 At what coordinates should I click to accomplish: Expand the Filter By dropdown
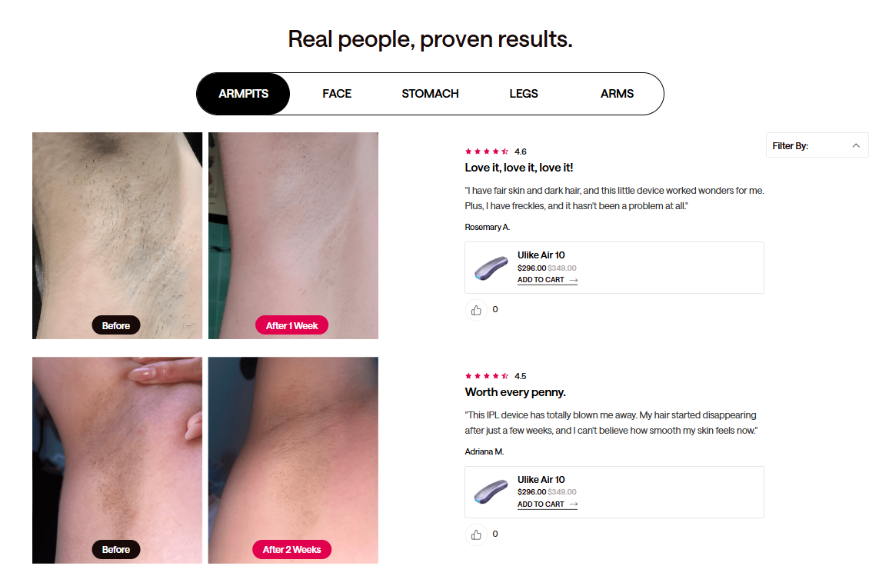(817, 145)
